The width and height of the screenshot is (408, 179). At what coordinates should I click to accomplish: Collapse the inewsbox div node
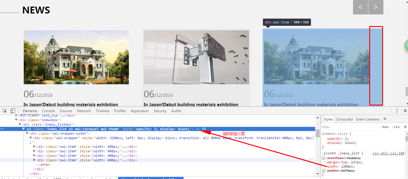click(x=16, y=120)
